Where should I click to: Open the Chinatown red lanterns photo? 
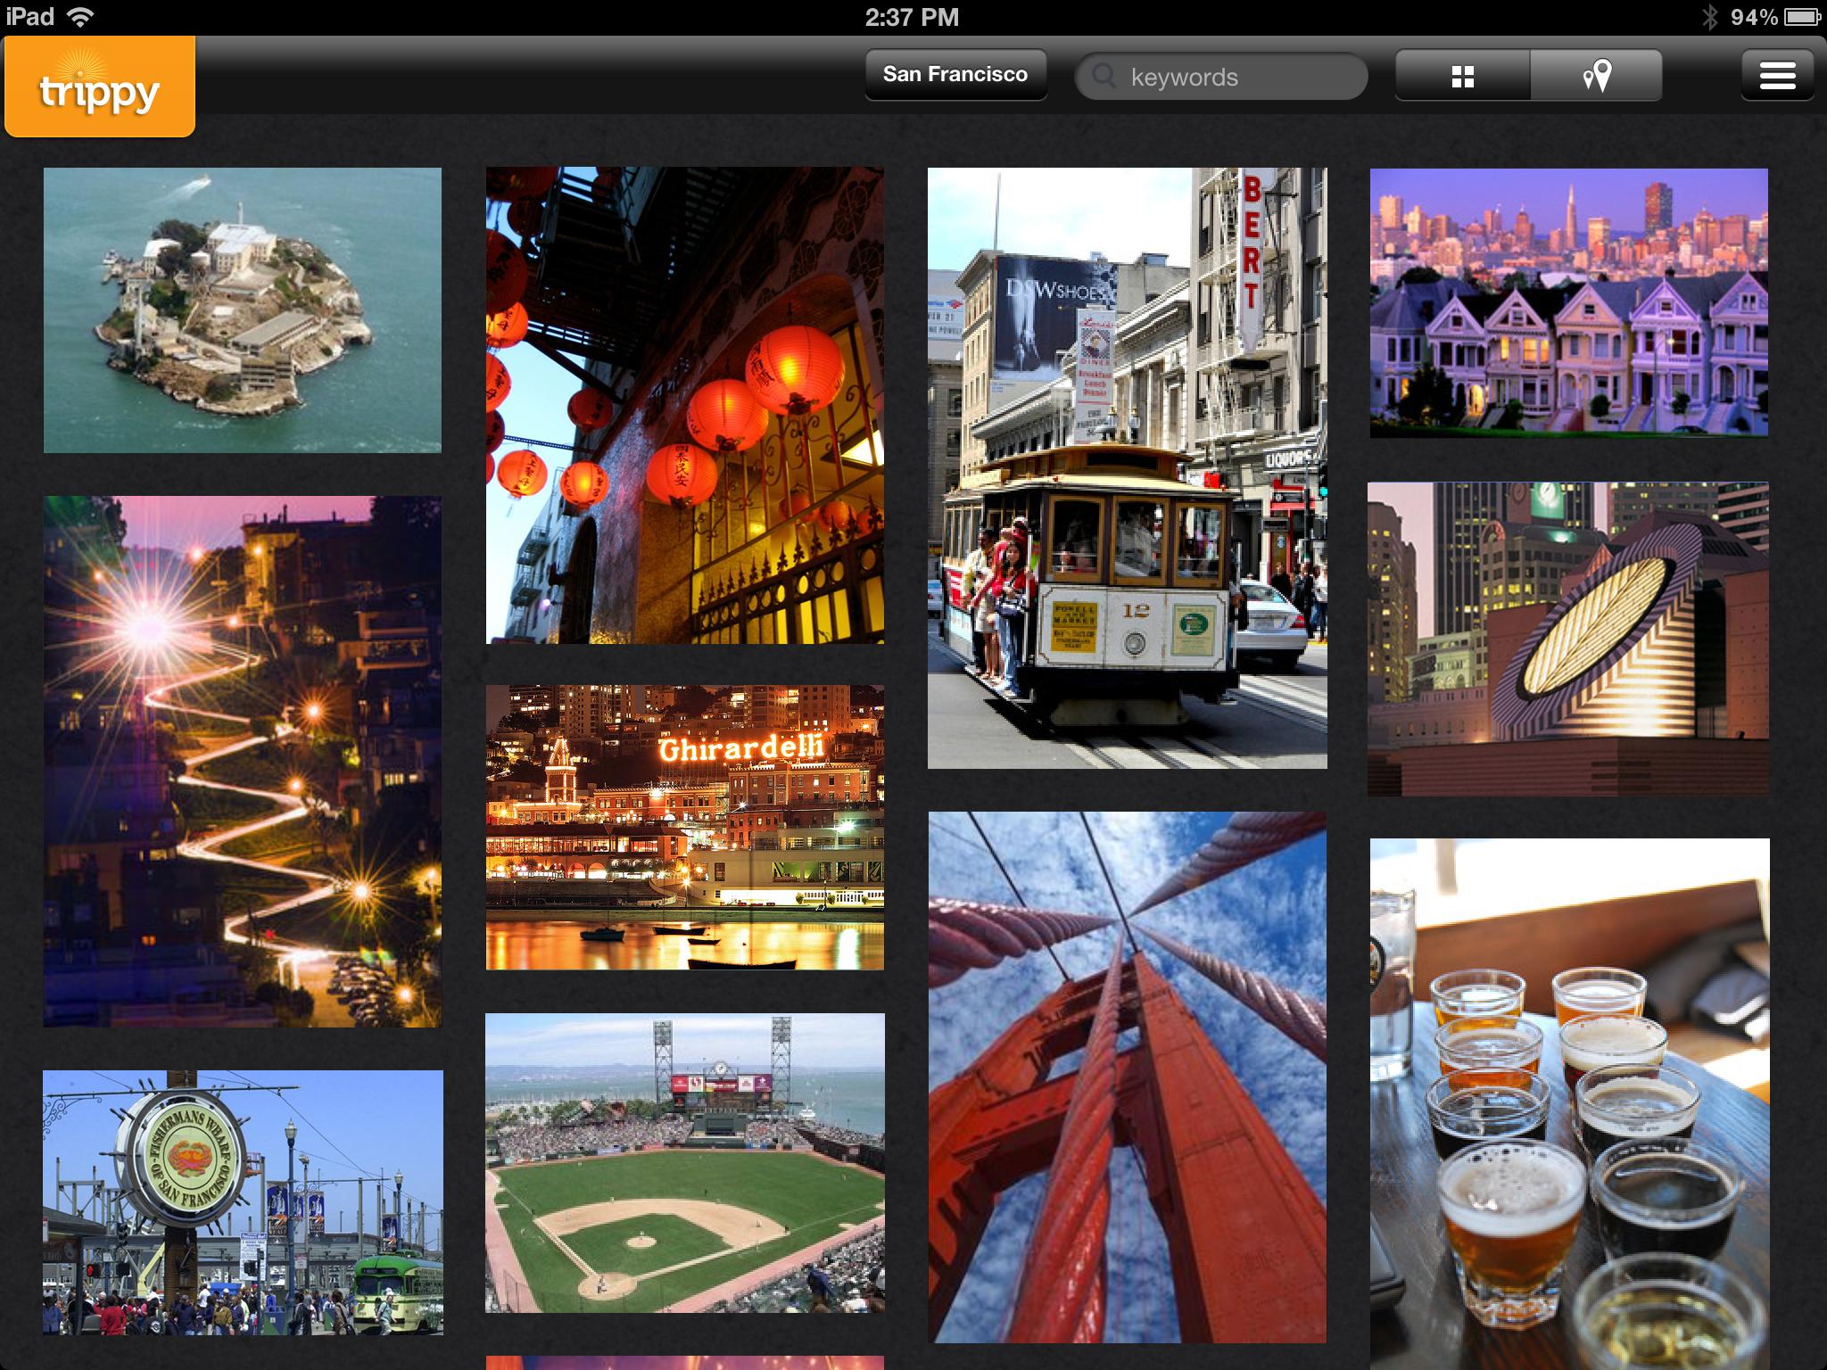tap(684, 406)
